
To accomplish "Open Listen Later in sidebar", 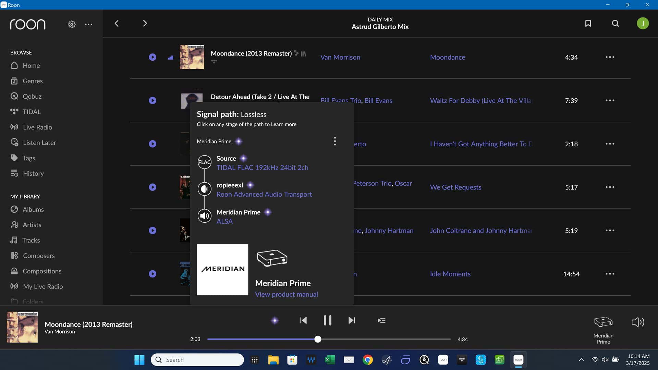I will pyautogui.click(x=33, y=143).
